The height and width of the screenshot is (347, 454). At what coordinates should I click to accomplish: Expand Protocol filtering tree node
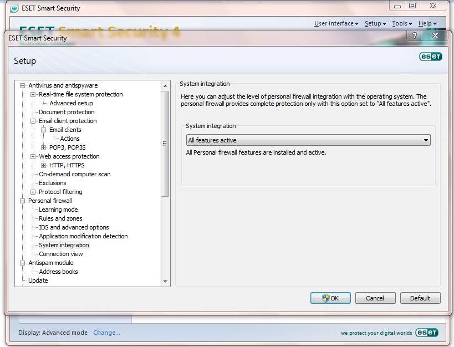[33, 192]
